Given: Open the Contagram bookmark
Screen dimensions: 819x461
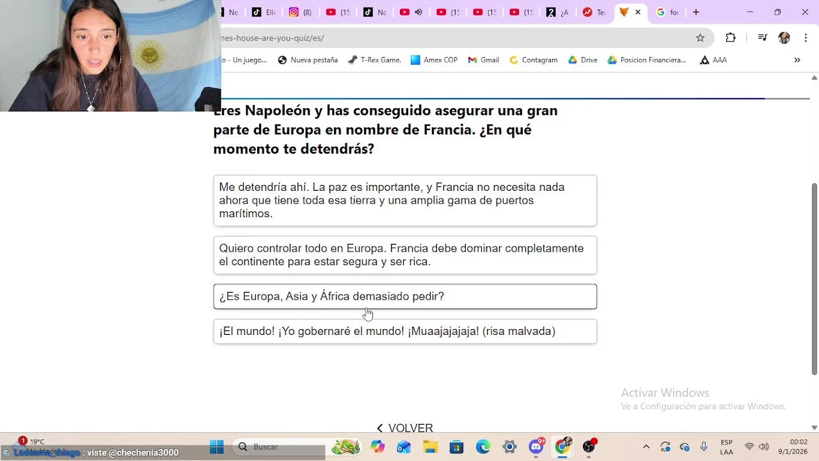Looking at the screenshot, I should pos(533,60).
